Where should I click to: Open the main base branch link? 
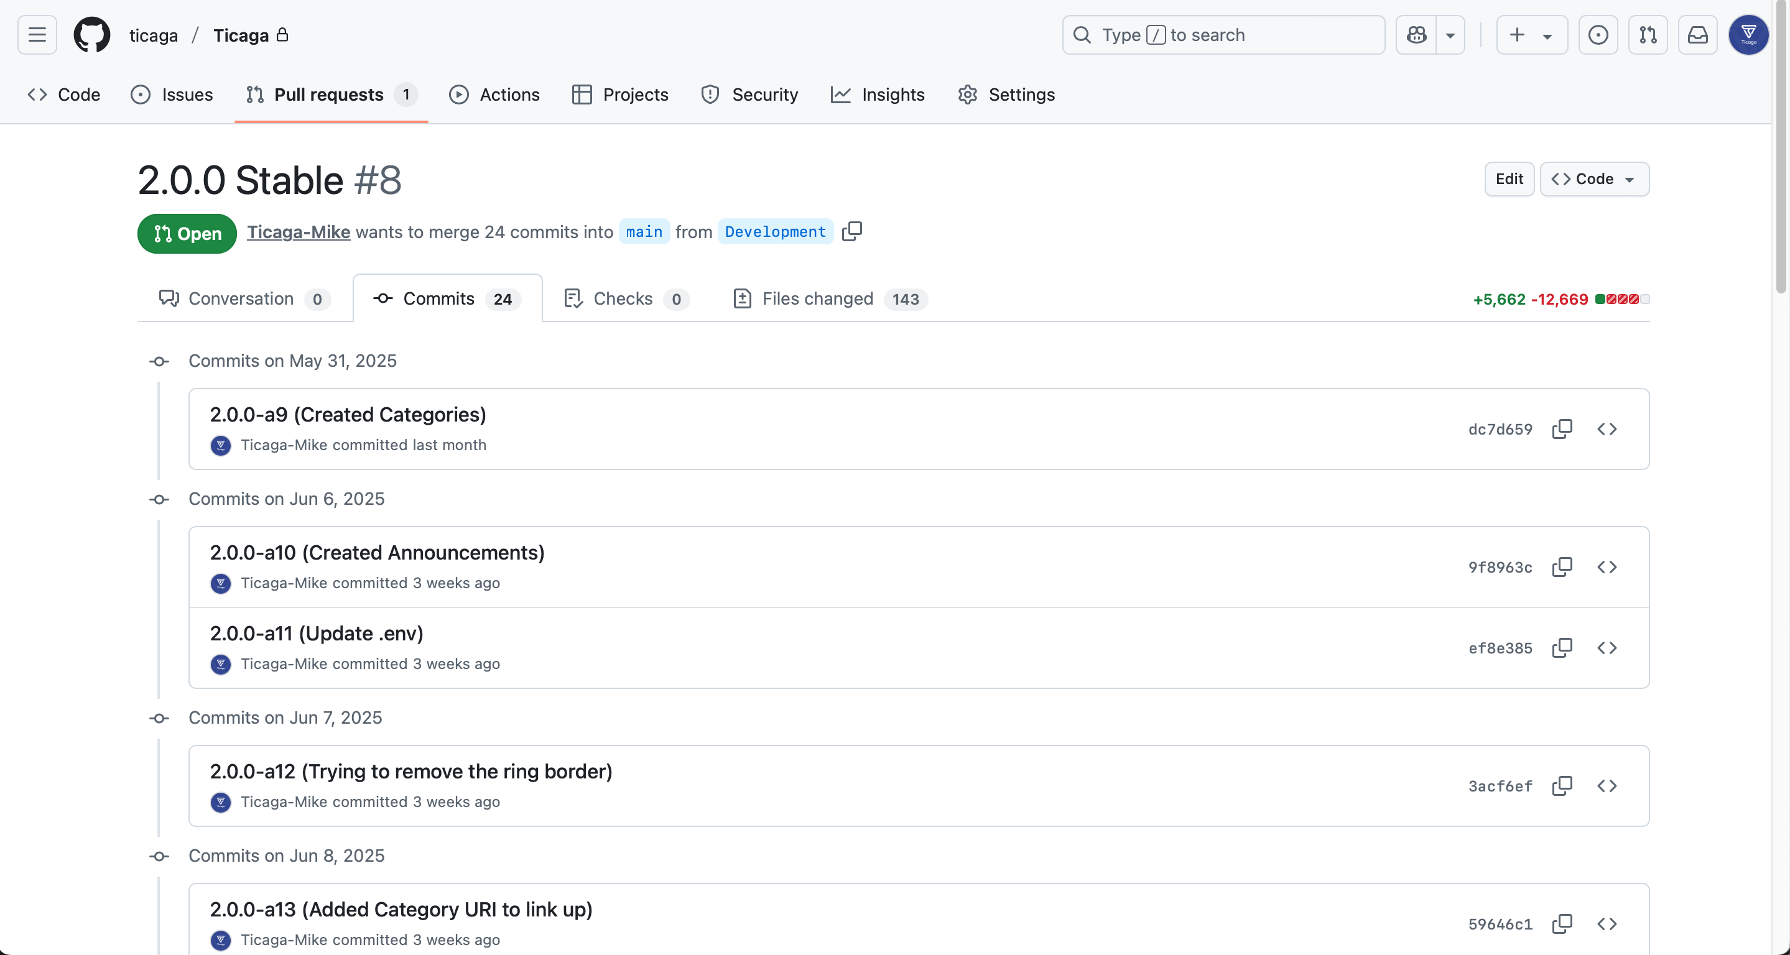pos(644,232)
